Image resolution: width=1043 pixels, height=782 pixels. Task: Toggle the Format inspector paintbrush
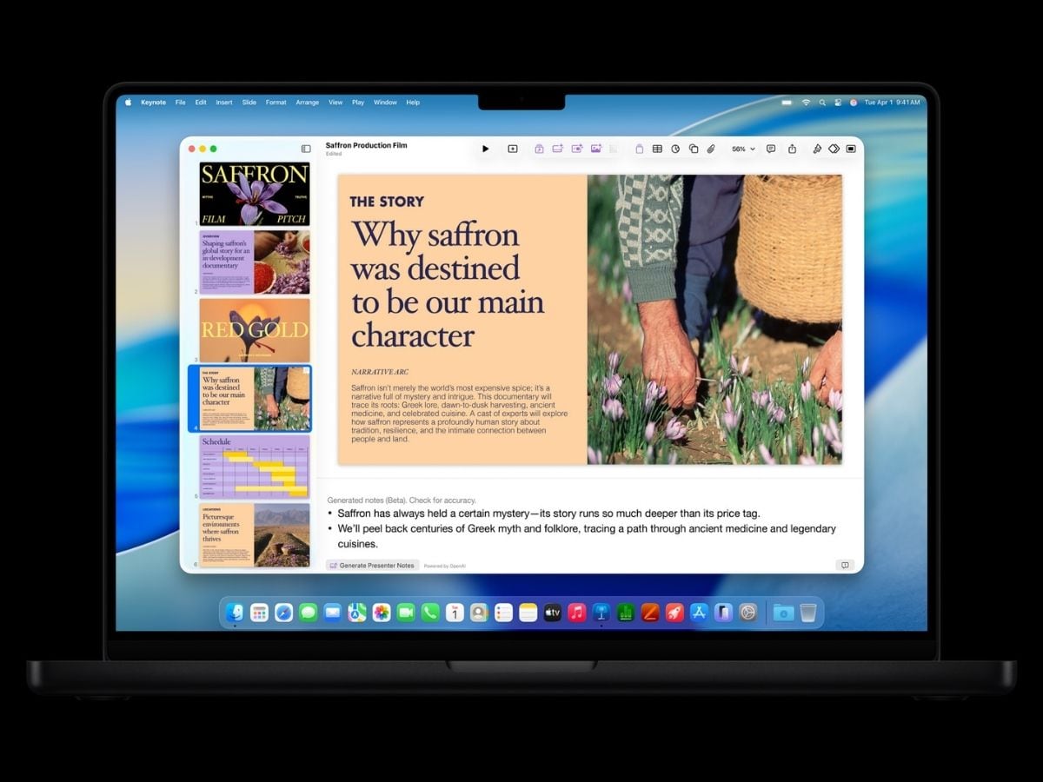(817, 149)
